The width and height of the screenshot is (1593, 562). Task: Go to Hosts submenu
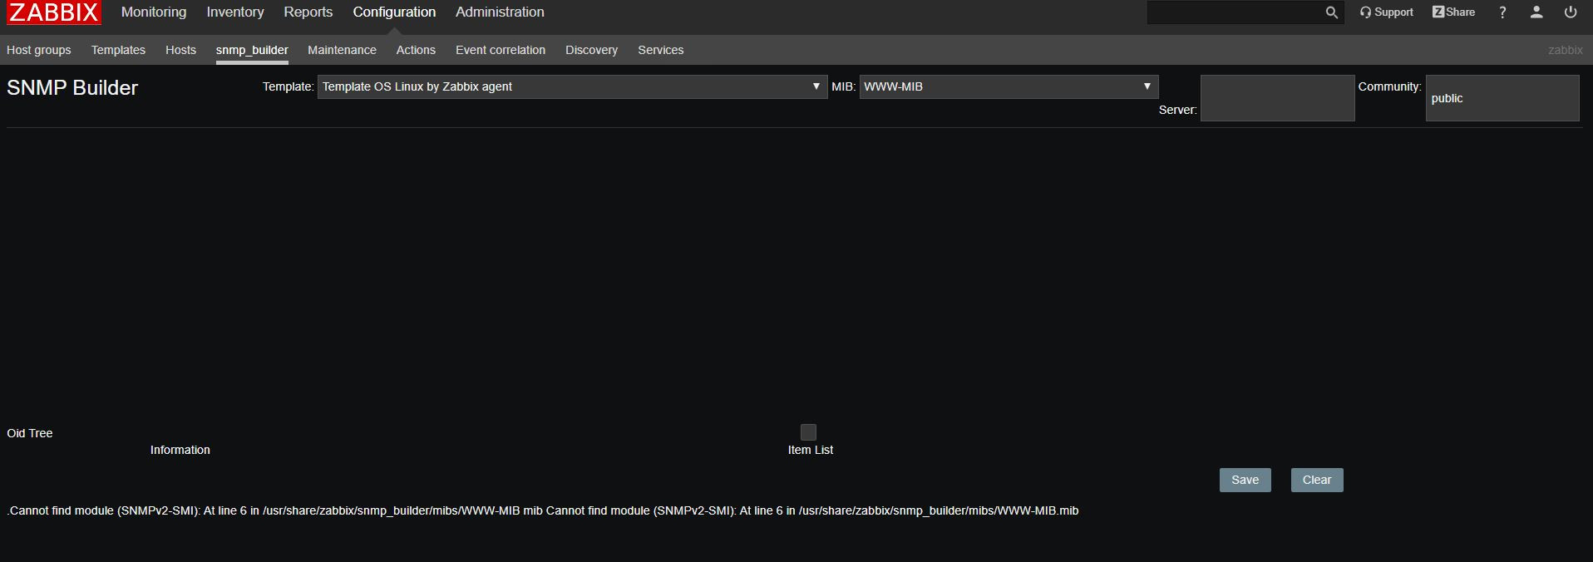point(180,50)
